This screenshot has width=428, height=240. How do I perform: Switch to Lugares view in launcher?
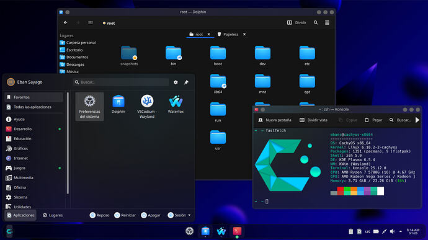pyautogui.click(x=53, y=215)
